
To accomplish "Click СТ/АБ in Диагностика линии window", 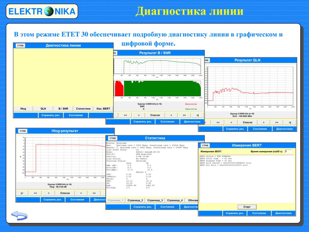I will [20, 46].
